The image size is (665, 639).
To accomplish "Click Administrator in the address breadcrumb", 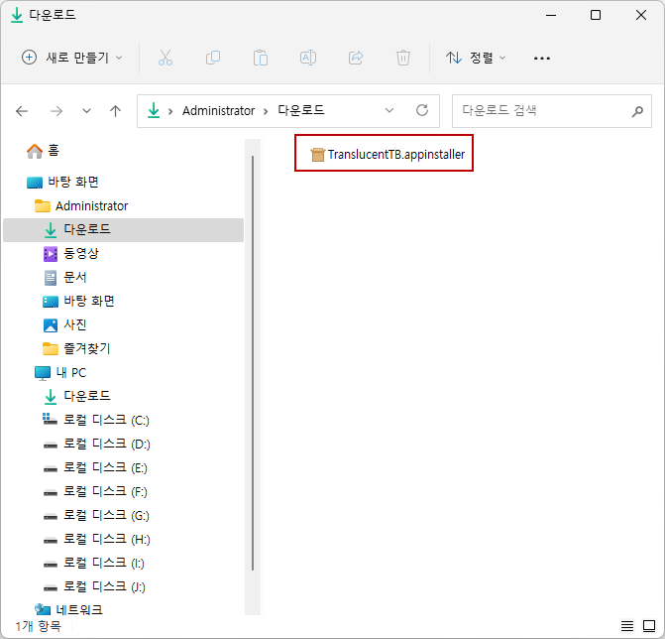I will [x=218, y=111].
